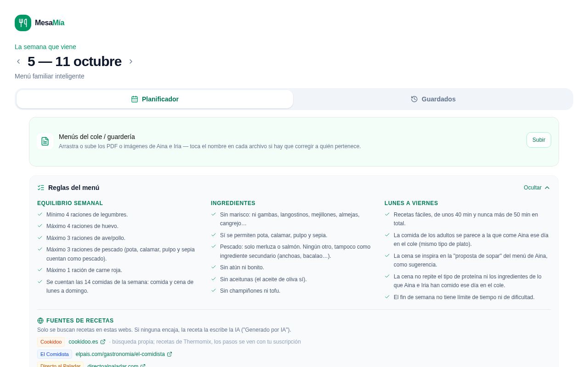Click the document icon for Menús del cole

click(45, 141)
